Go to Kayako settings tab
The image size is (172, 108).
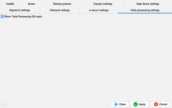point(103,4)
